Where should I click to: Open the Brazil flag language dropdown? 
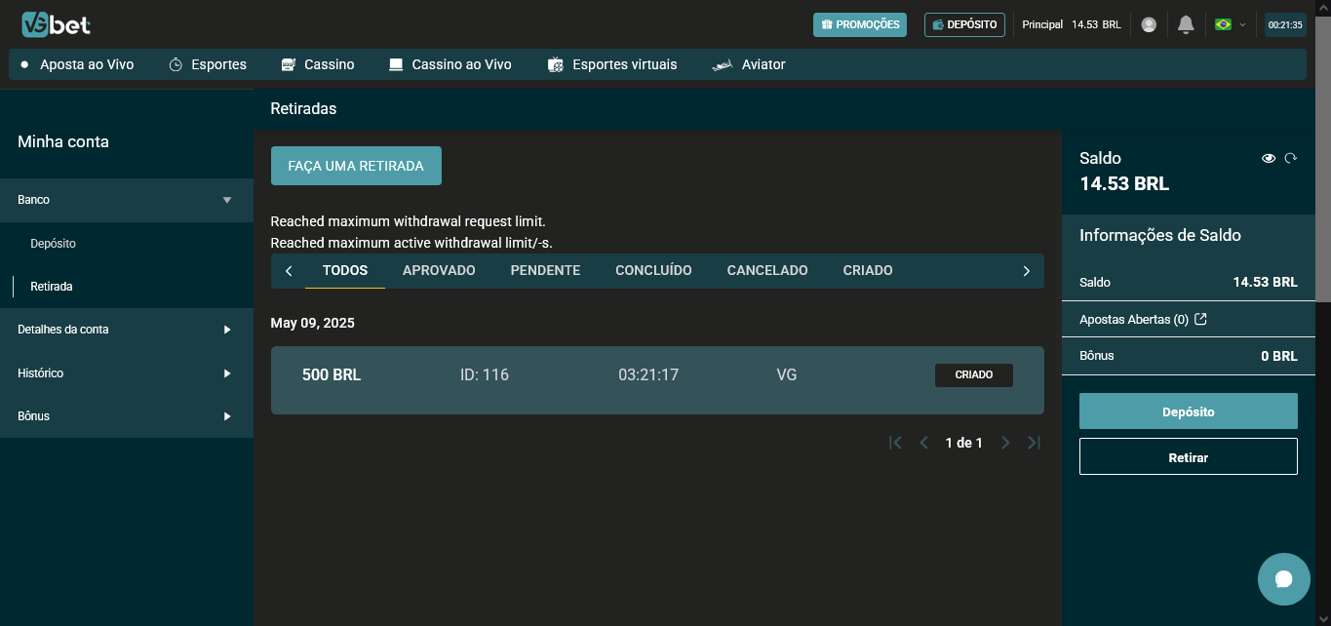click(1230, 24)
